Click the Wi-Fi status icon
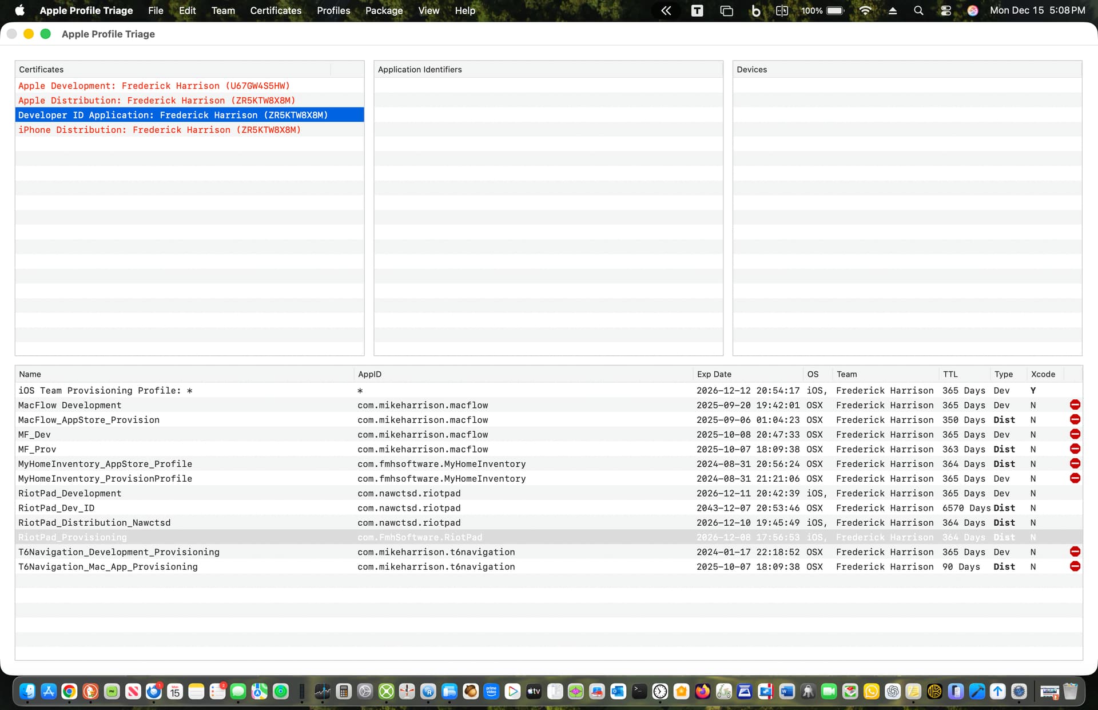The height and width of the screenshot is (710, 1098). (865, 10)
